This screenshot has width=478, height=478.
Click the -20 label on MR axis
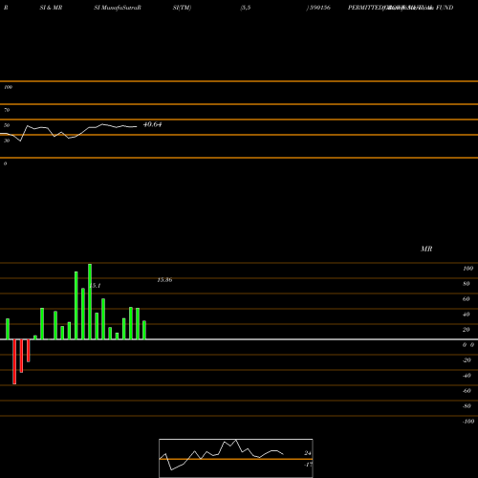click(467, 360)
